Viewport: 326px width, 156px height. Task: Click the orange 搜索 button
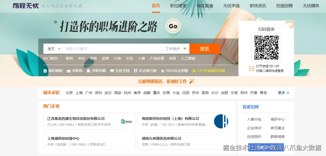(x=205, y=49)
